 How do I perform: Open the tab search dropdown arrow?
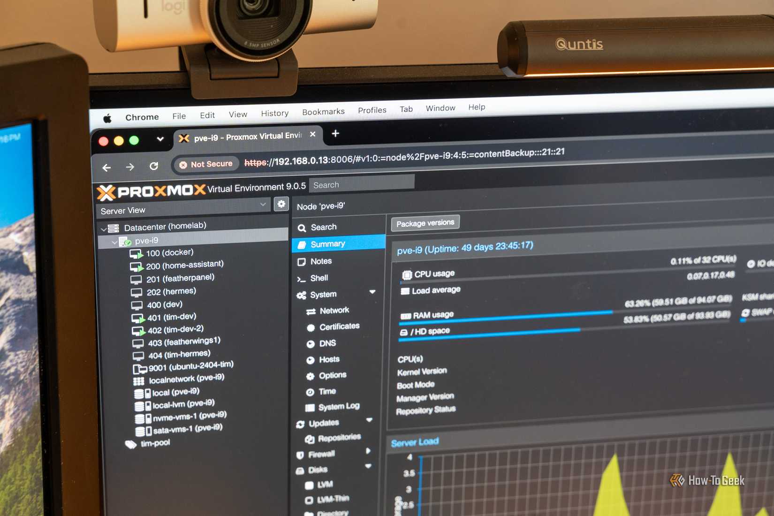pyautogui.click(x=160, y=139)
